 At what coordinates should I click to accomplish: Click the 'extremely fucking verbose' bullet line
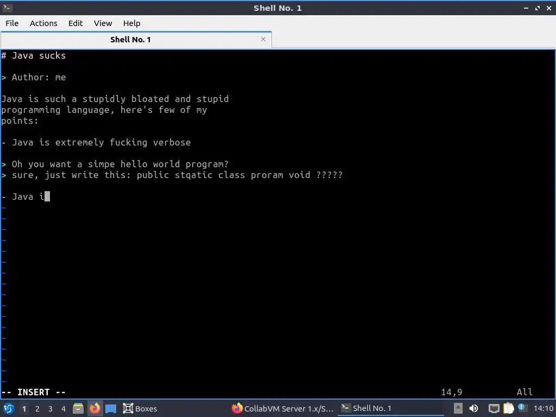point(96,143)
